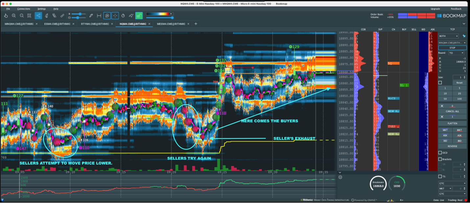Toggle the crosshair cursor icon

pyautogui.click(x=115, y=15)
